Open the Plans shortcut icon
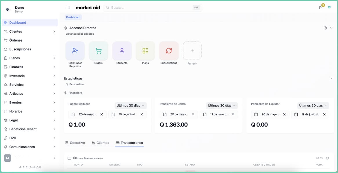 coord(145,51)
